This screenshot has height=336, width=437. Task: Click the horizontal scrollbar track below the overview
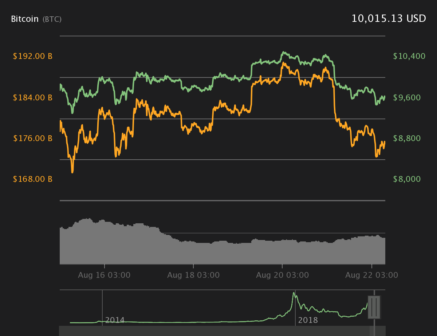click(222, 331)
